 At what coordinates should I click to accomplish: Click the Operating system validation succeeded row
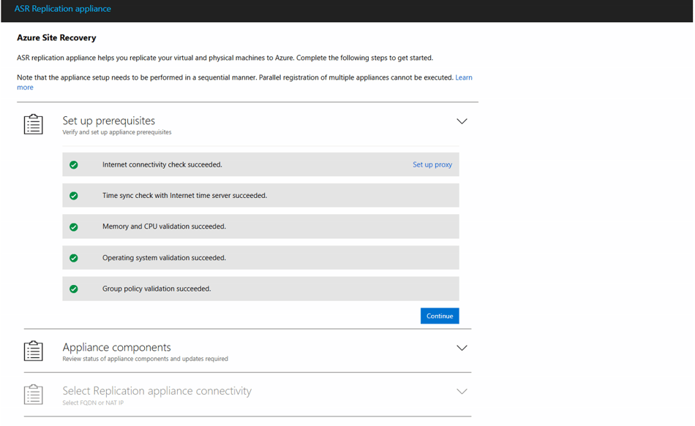tap(260, 258)
